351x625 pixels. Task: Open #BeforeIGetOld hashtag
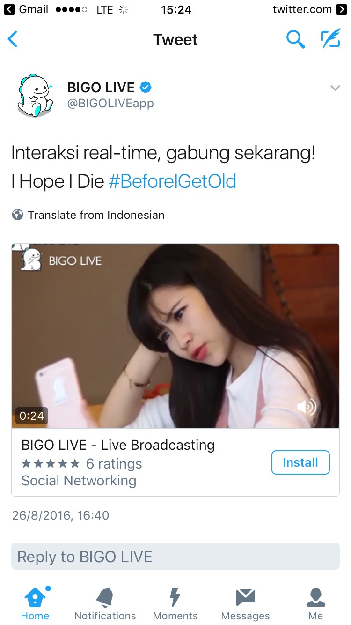pyautogui.click(x=172, y=181)
